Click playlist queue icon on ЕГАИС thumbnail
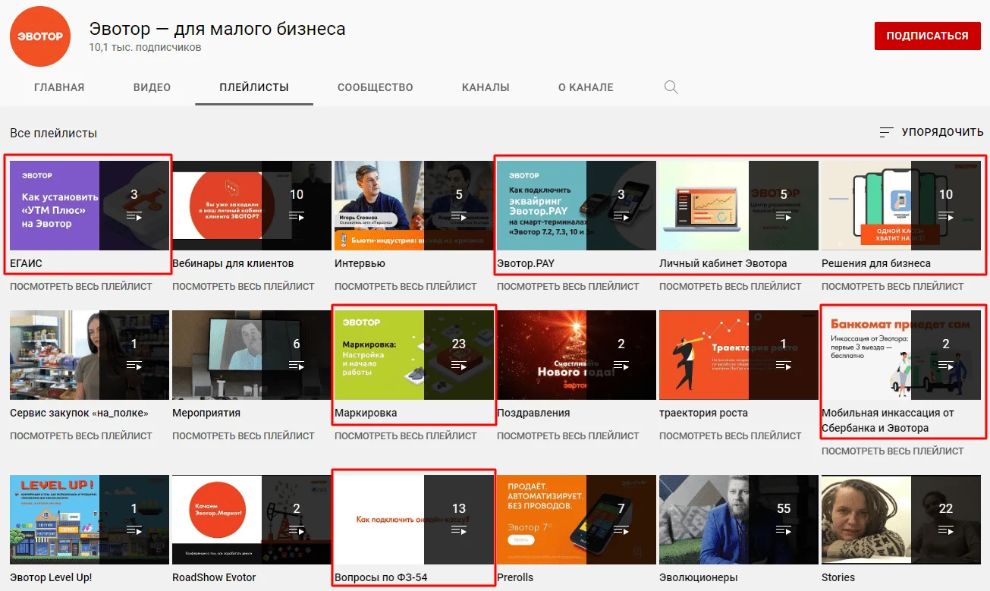990x591 pixels. click(134, 216)
